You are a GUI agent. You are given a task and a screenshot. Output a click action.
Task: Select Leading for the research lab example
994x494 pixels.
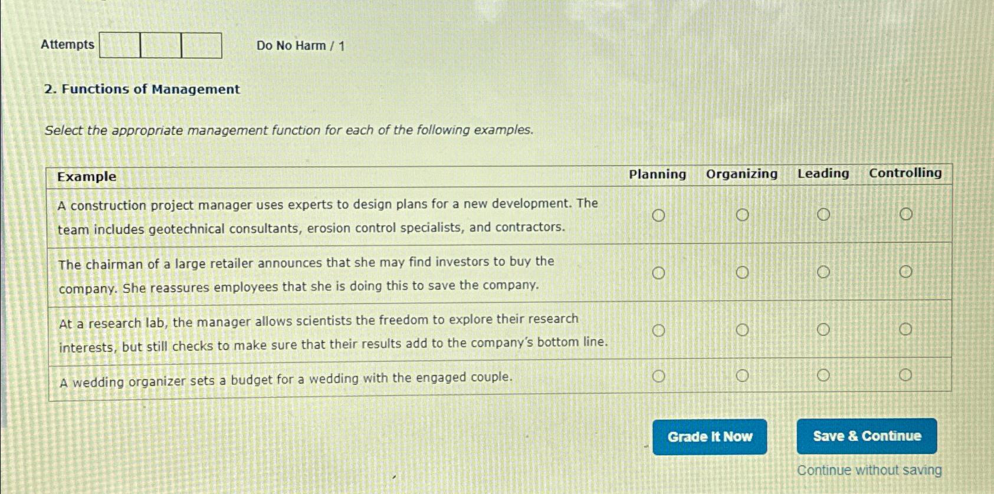824,329
